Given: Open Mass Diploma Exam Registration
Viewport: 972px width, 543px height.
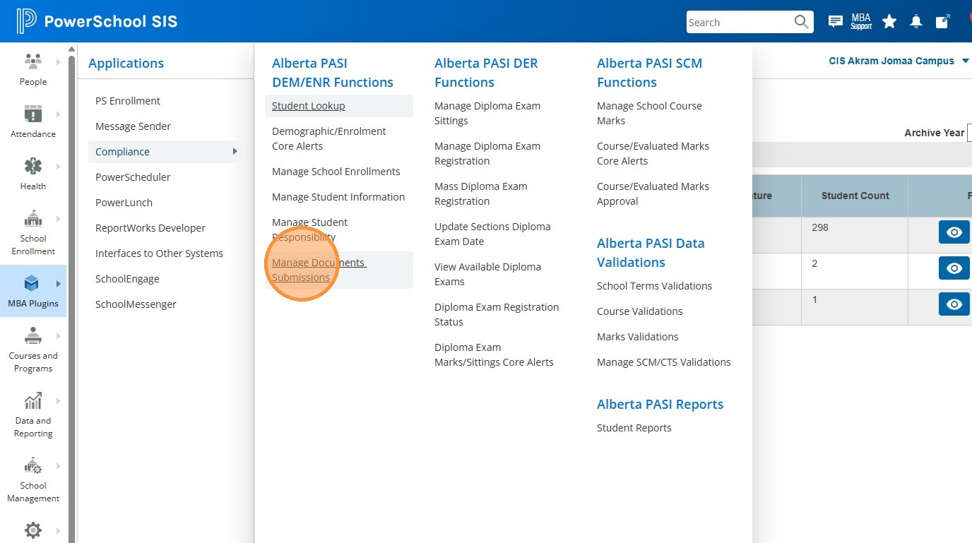Looking at the screenshot, I should (x=481, y=193).
